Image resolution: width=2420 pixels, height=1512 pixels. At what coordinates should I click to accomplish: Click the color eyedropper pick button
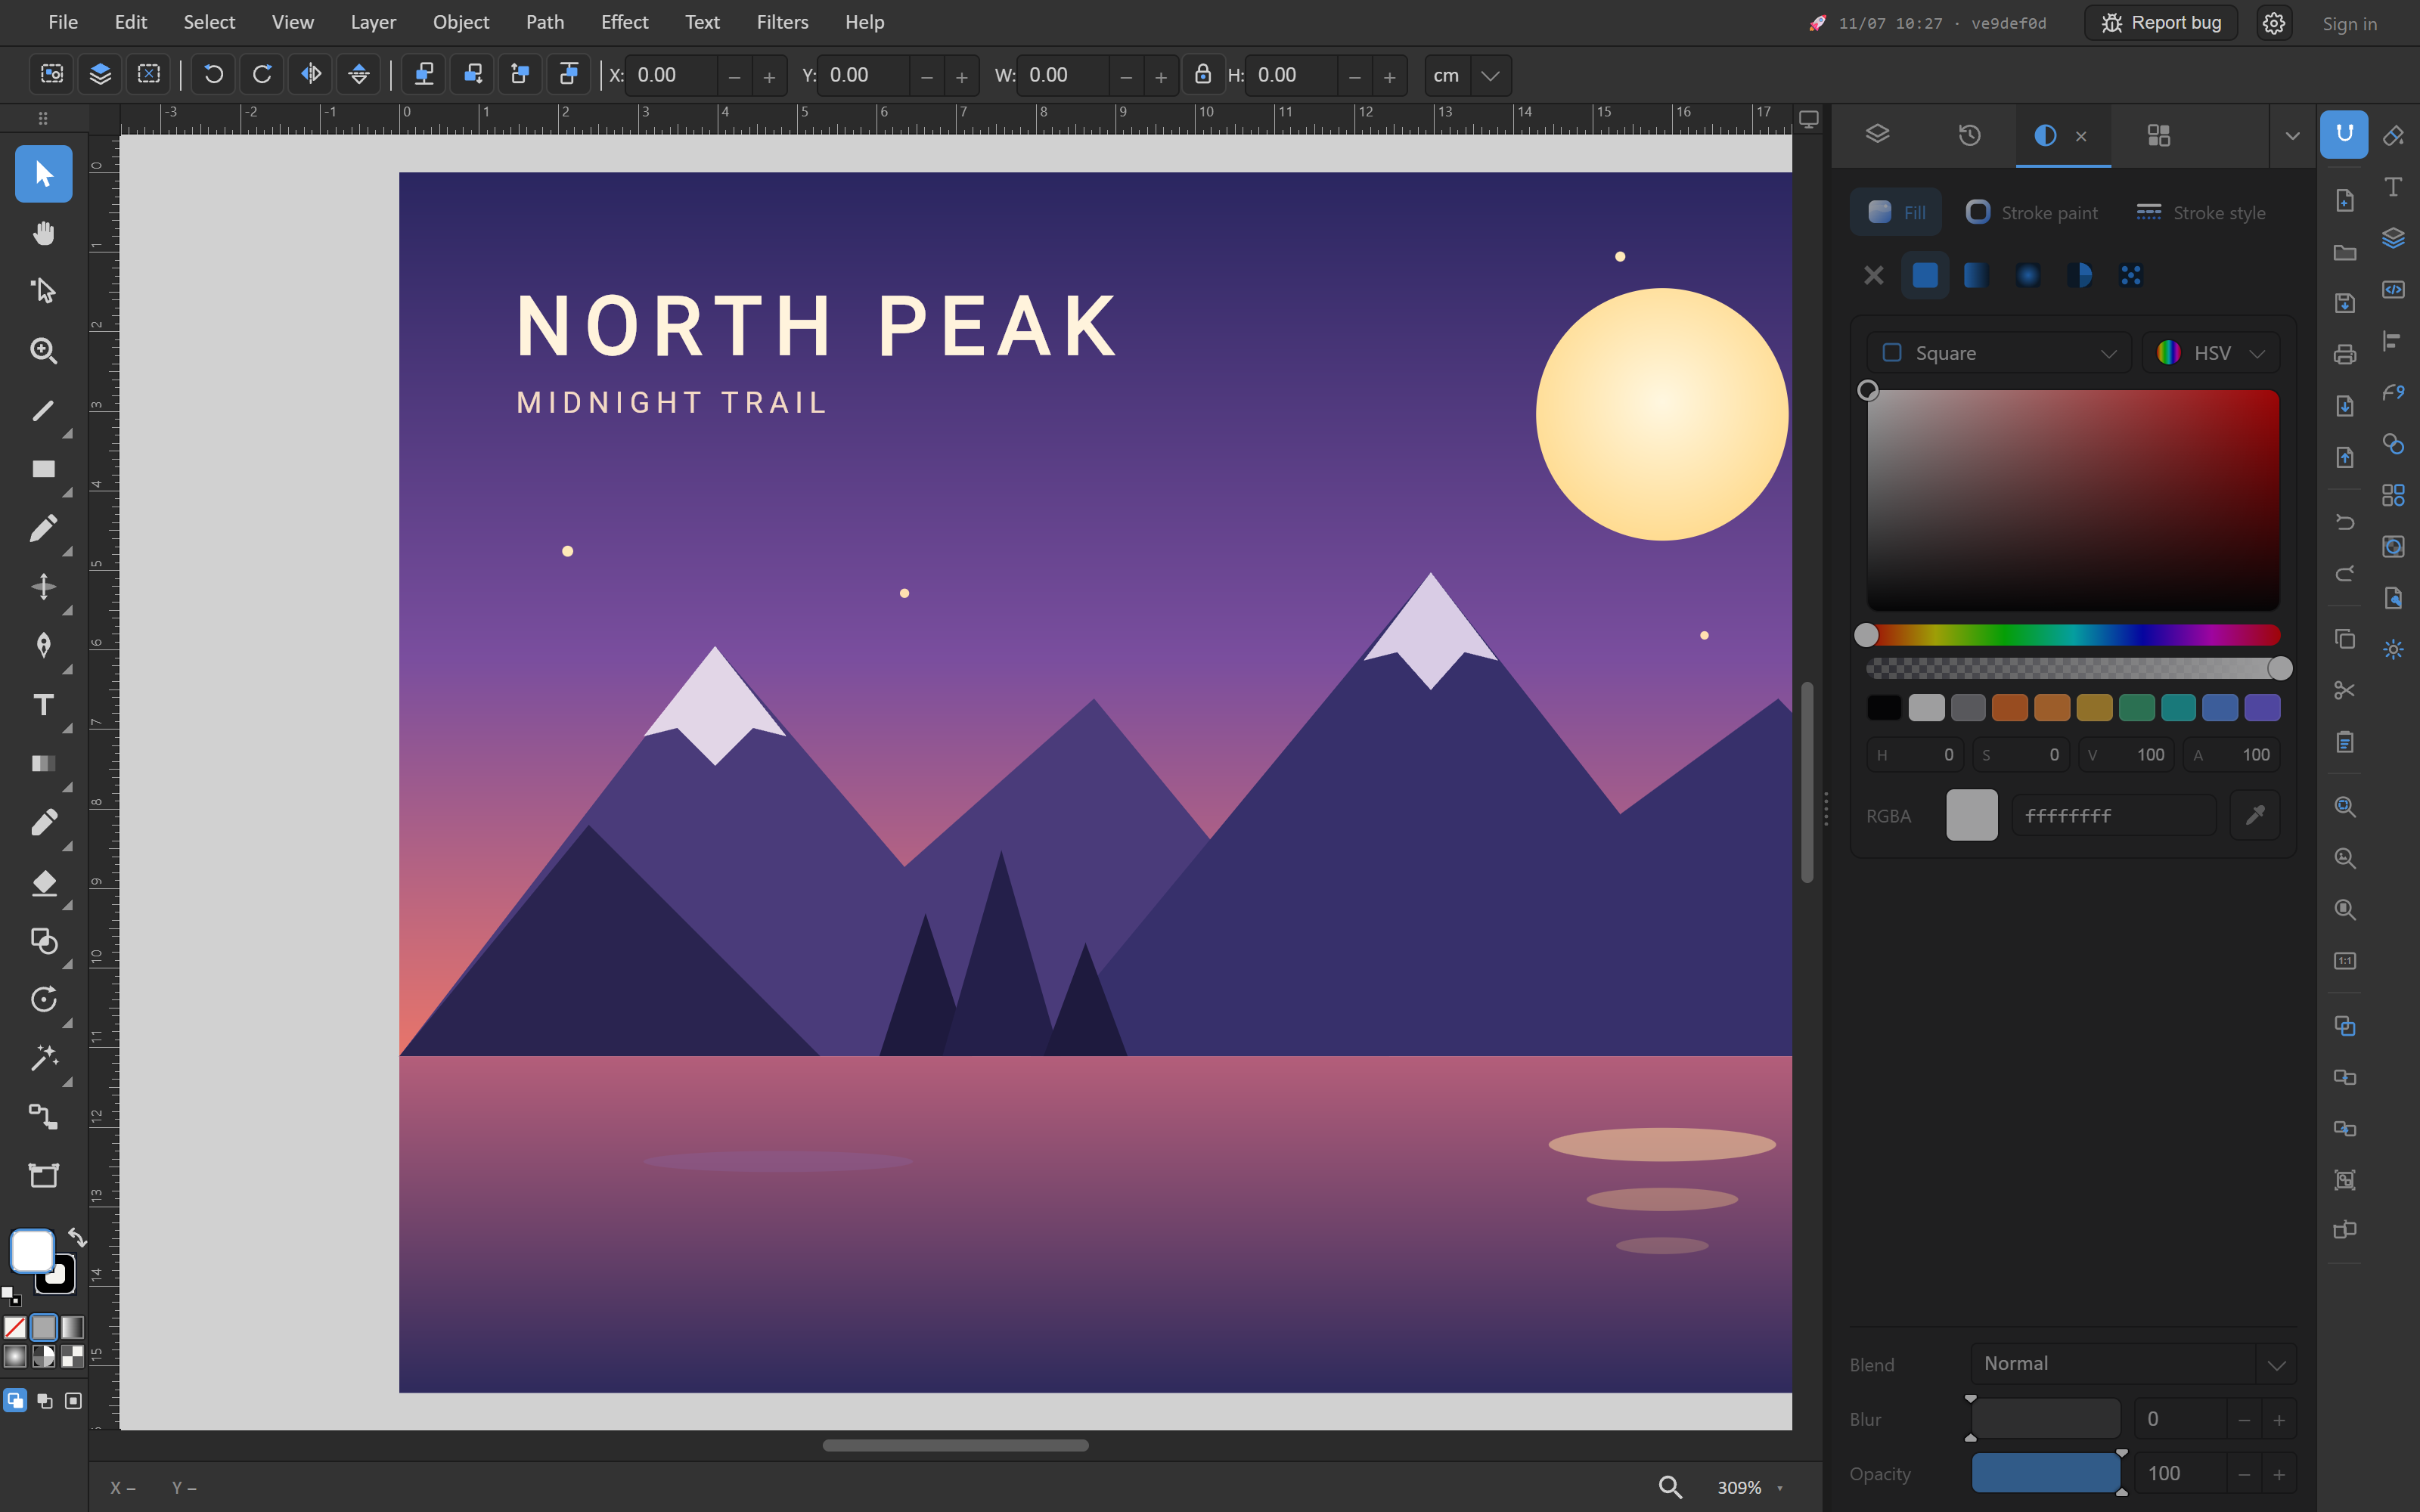[x=2255, y=815]
